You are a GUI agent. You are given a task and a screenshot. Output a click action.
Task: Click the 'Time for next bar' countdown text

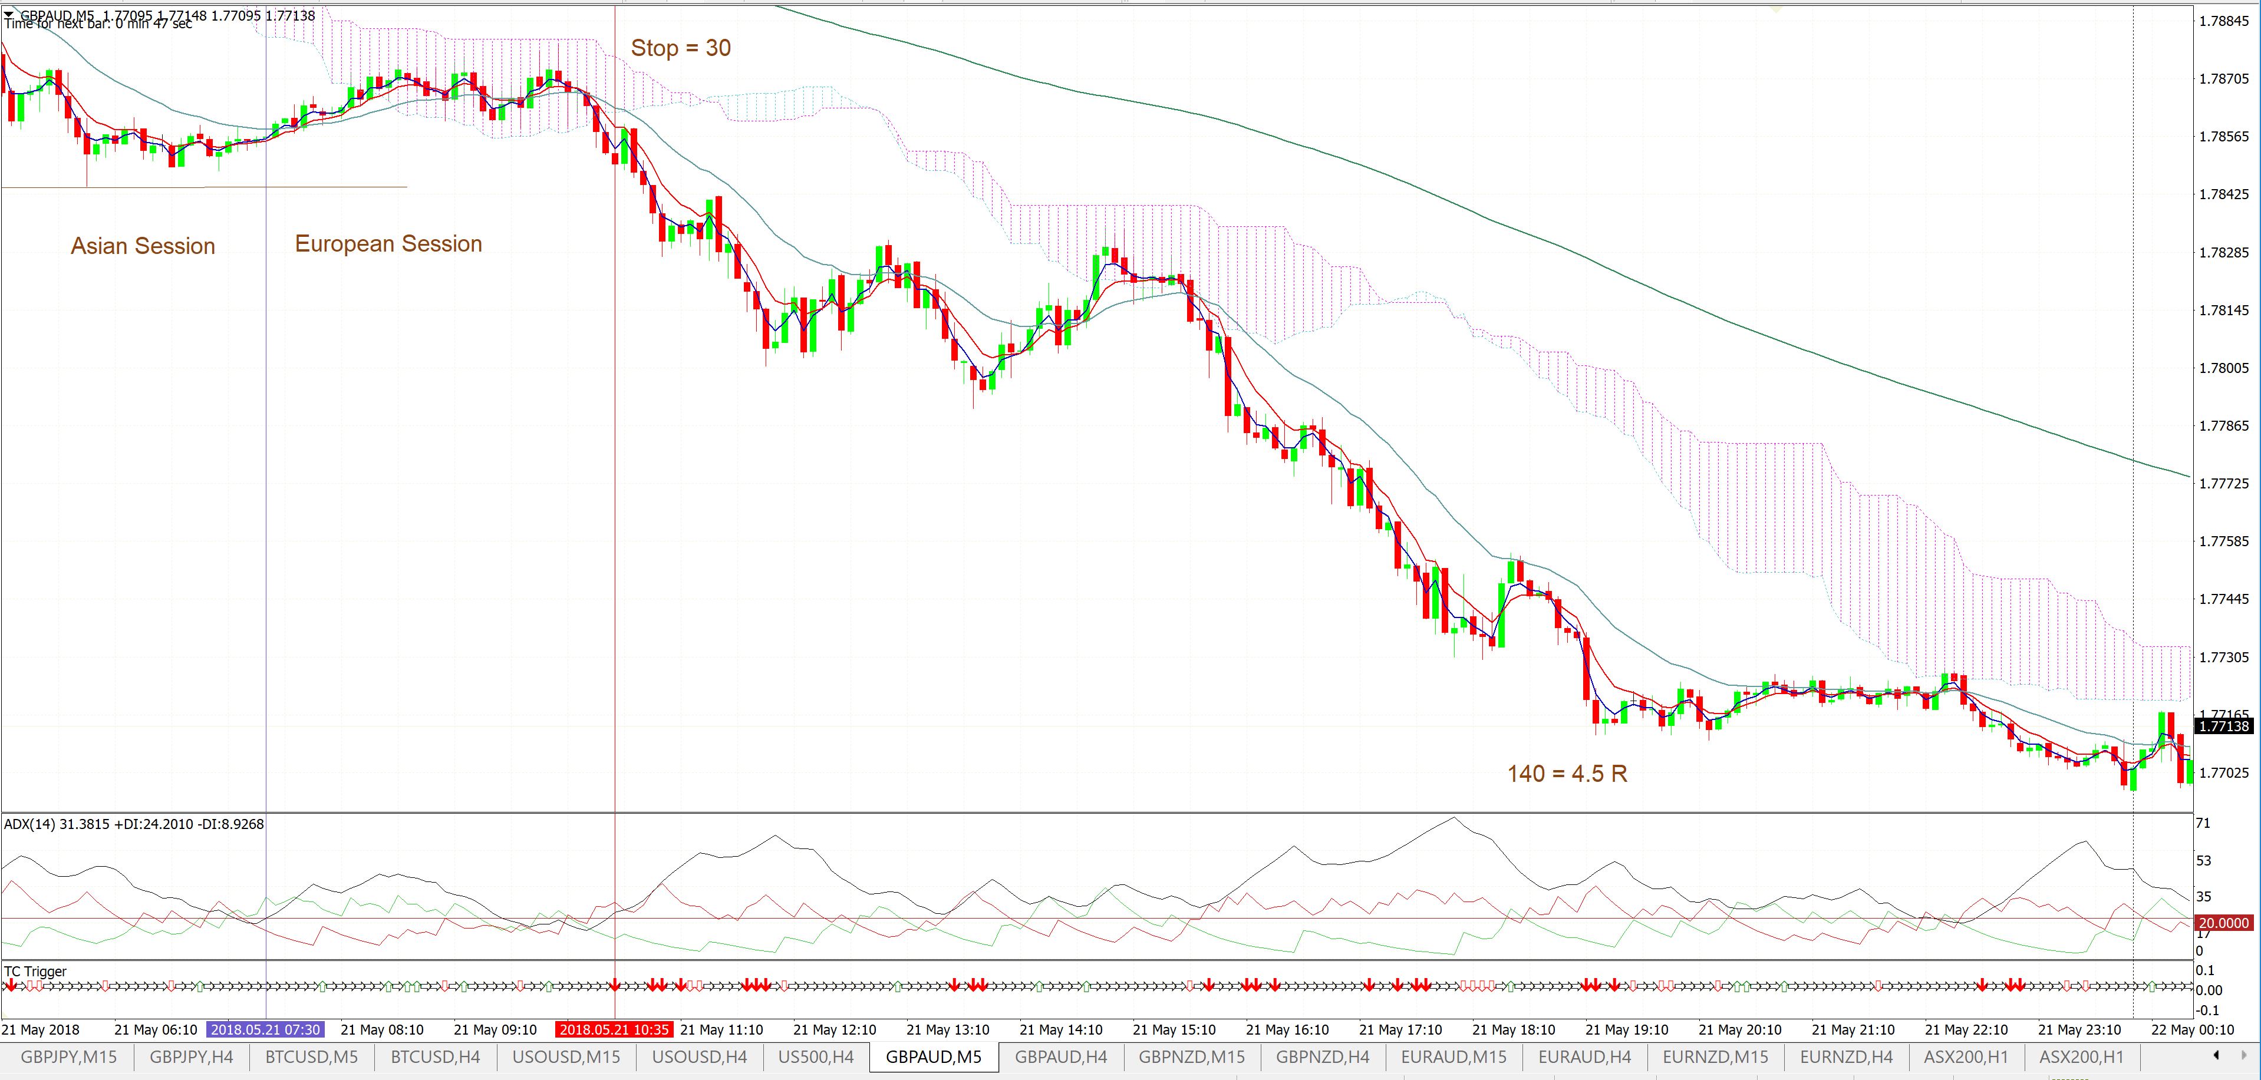coord(98,24)
